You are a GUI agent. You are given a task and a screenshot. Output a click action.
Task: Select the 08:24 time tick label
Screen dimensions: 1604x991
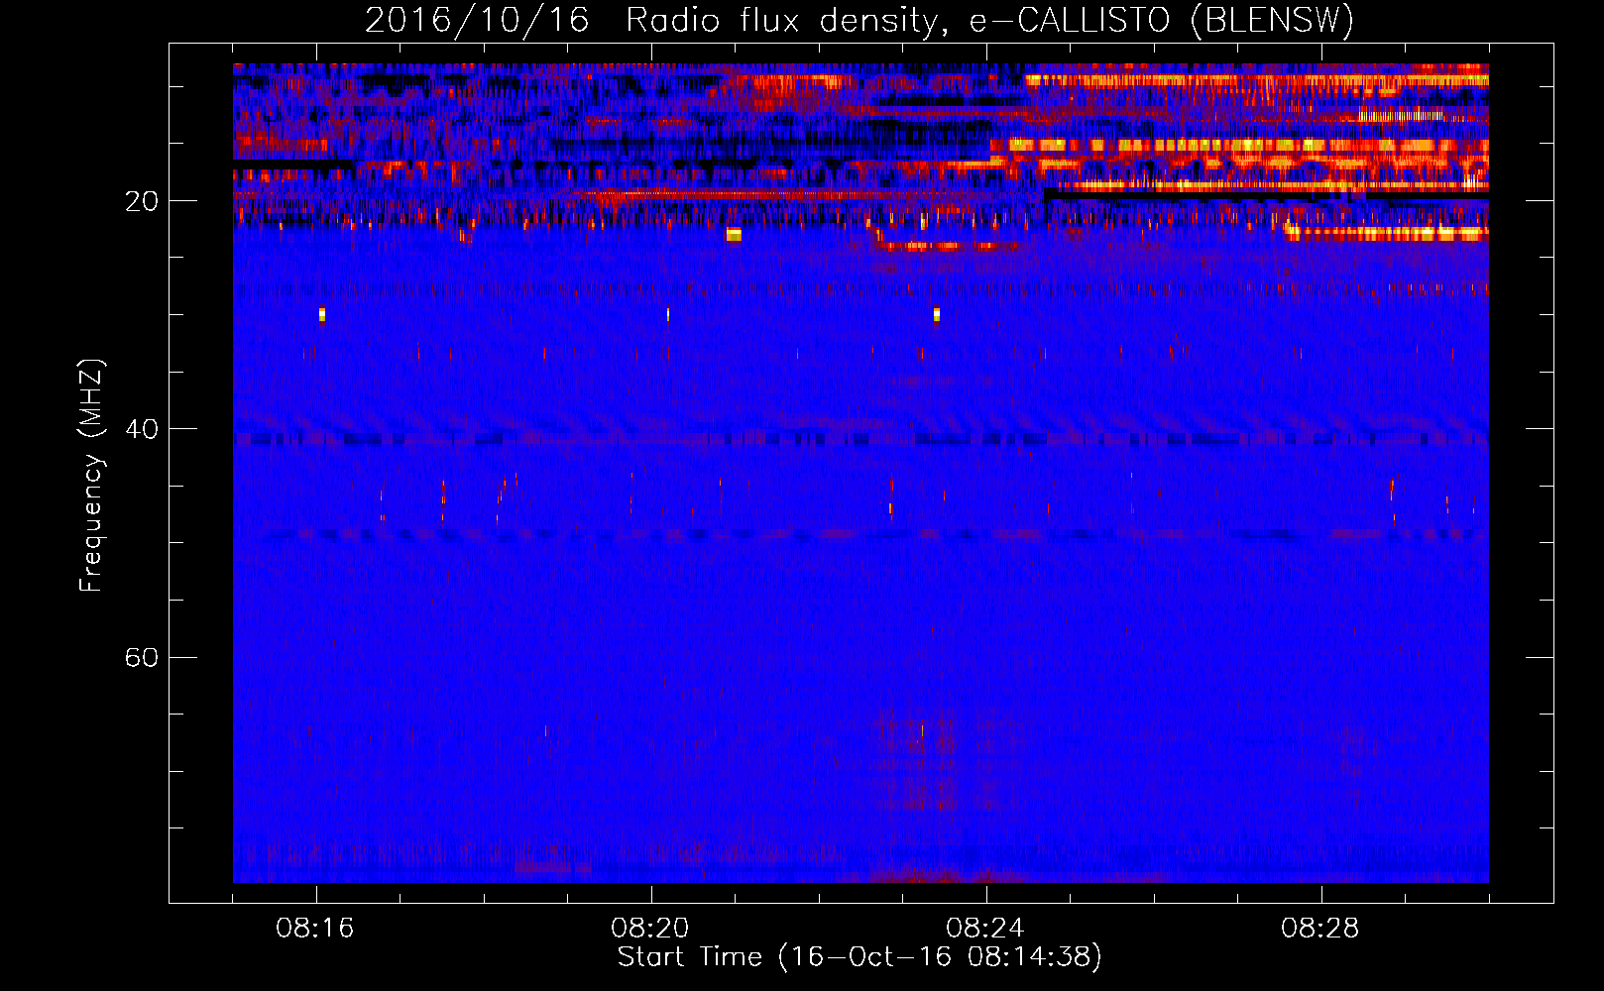click(x=985, y=929)
